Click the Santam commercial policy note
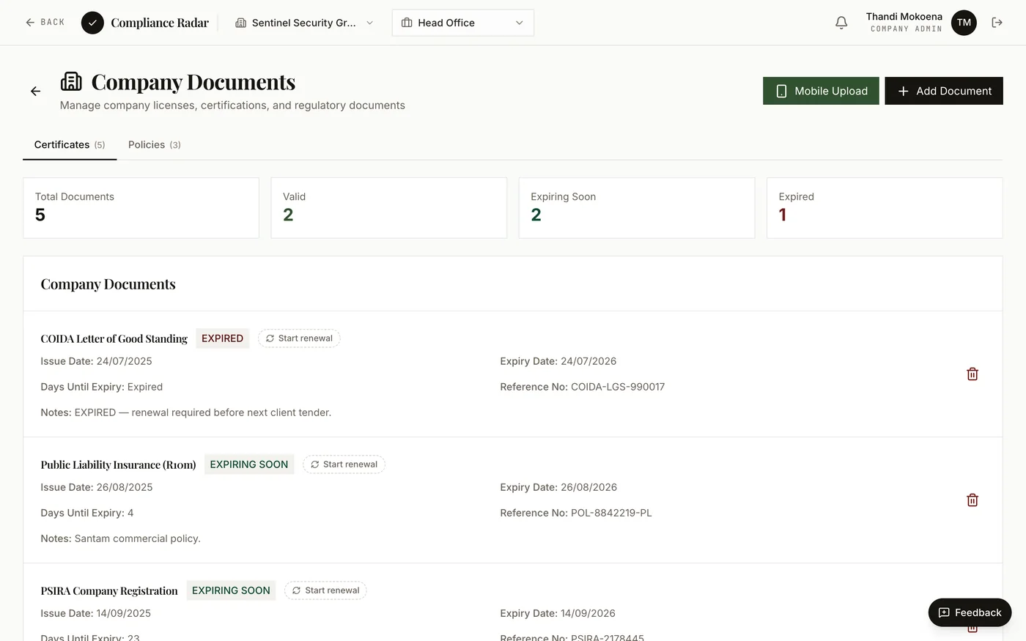The width and height of the screenshot is (1026, 641). 137,538
